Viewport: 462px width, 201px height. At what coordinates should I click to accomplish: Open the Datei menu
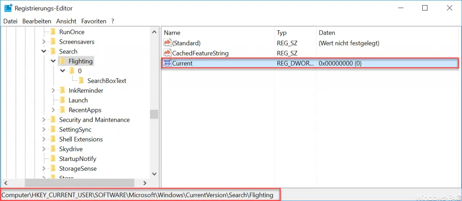10,21
